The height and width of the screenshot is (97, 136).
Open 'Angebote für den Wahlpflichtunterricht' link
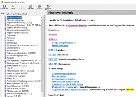[x=70, y=89]
